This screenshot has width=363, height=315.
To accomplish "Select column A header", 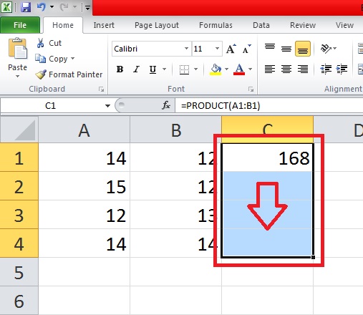I will coord(84,130).
